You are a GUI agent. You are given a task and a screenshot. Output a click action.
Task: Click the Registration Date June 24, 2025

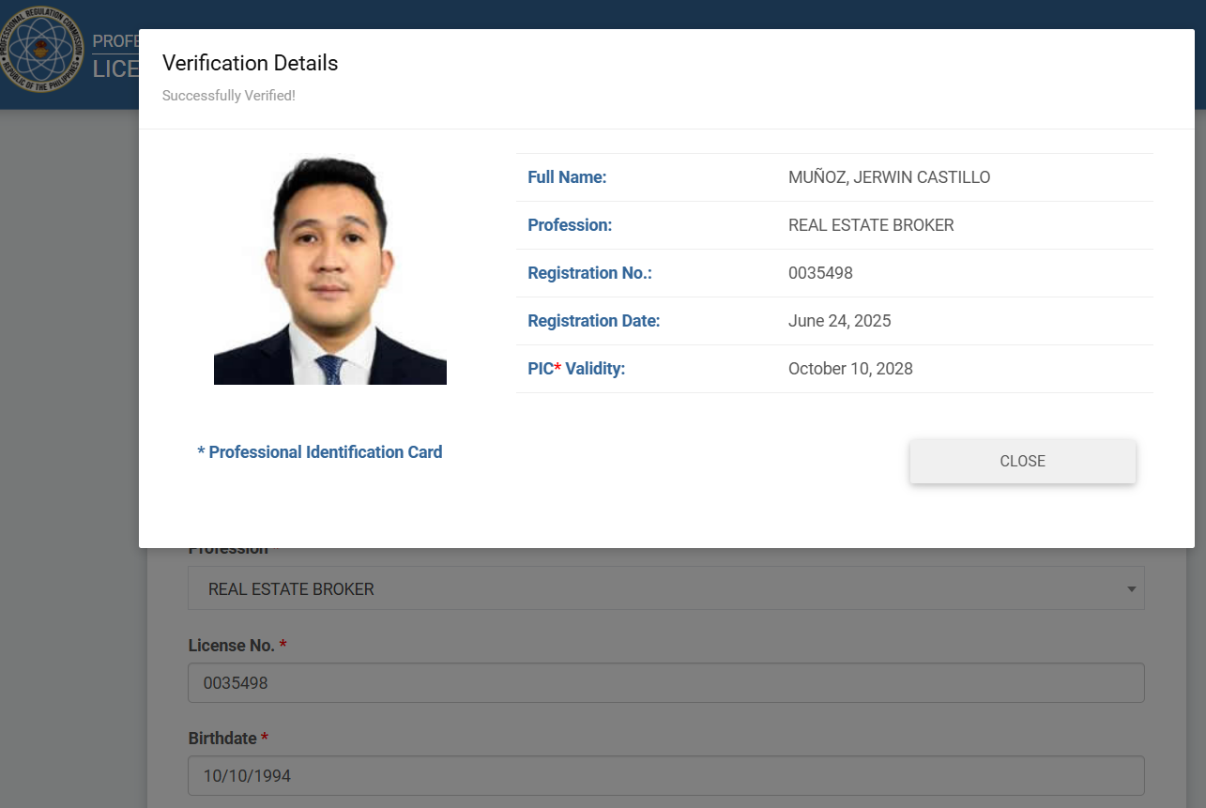click(x=839, y=320)
